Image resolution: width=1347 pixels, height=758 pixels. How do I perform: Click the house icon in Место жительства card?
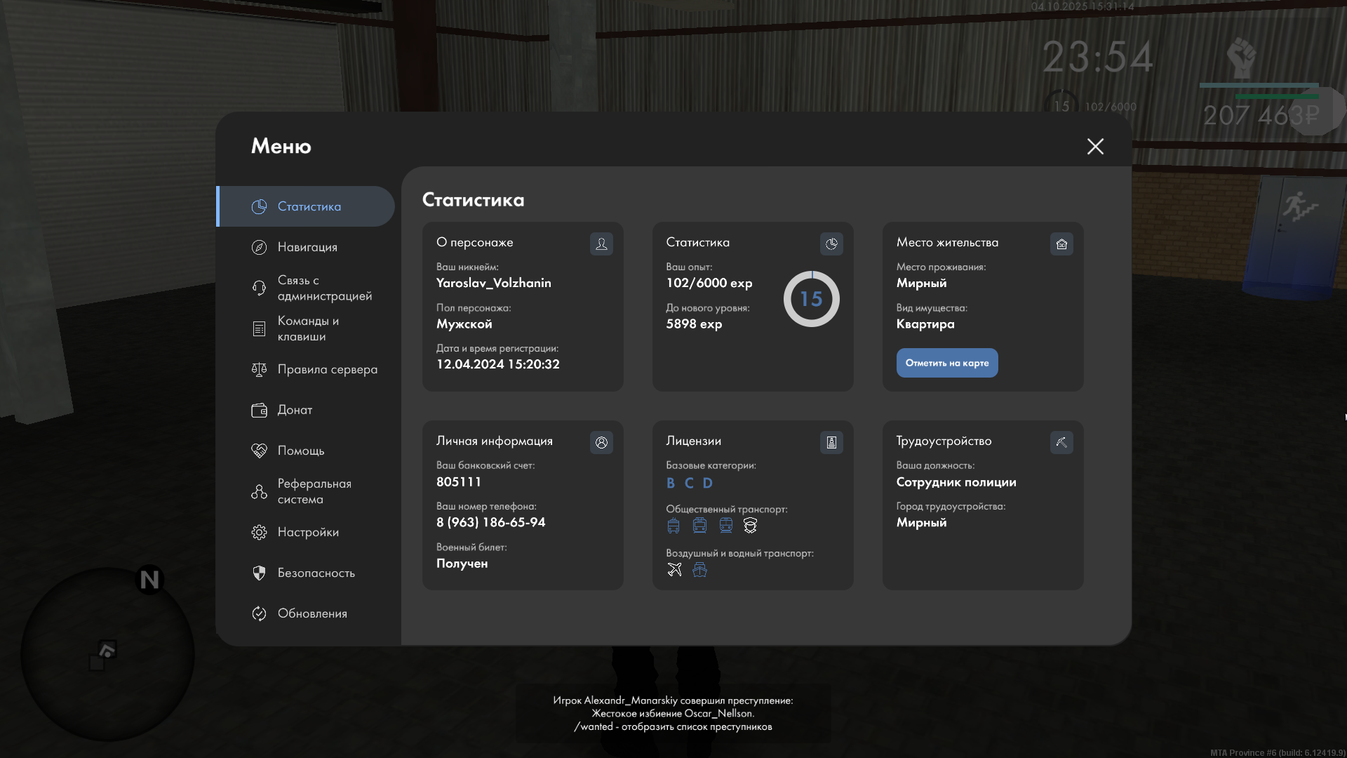coord(1061,244)
